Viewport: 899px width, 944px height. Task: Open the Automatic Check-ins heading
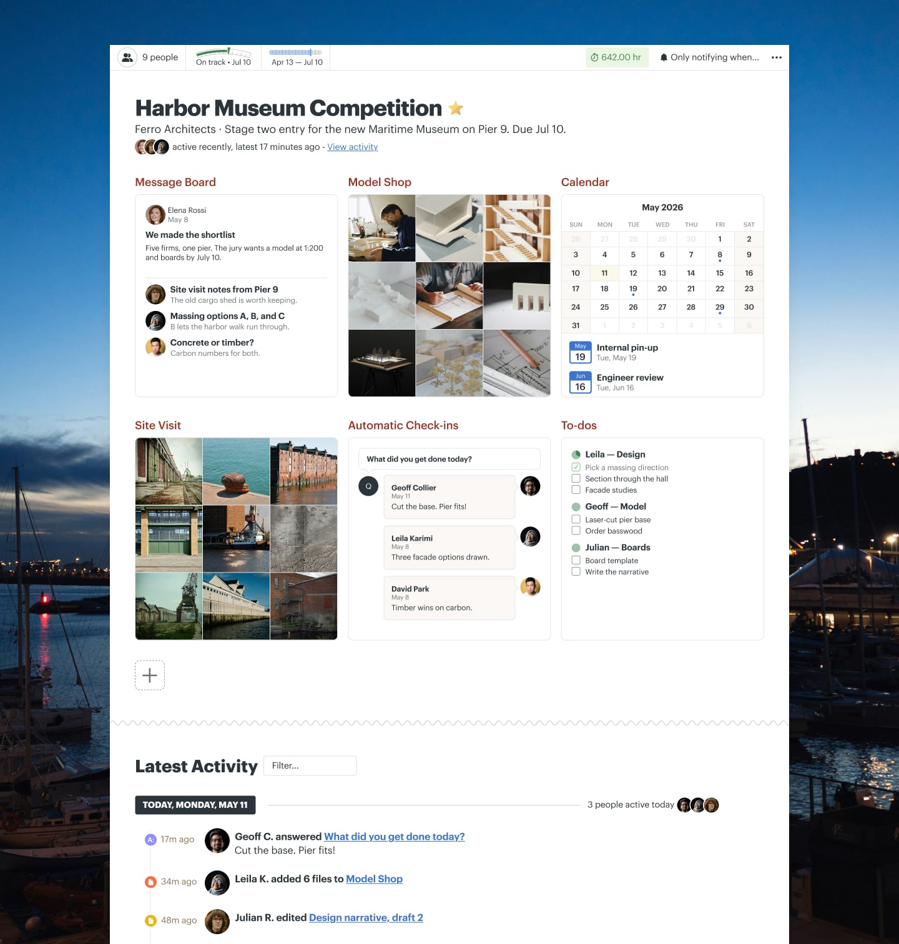pyautogui.click(x=403, y=425)
